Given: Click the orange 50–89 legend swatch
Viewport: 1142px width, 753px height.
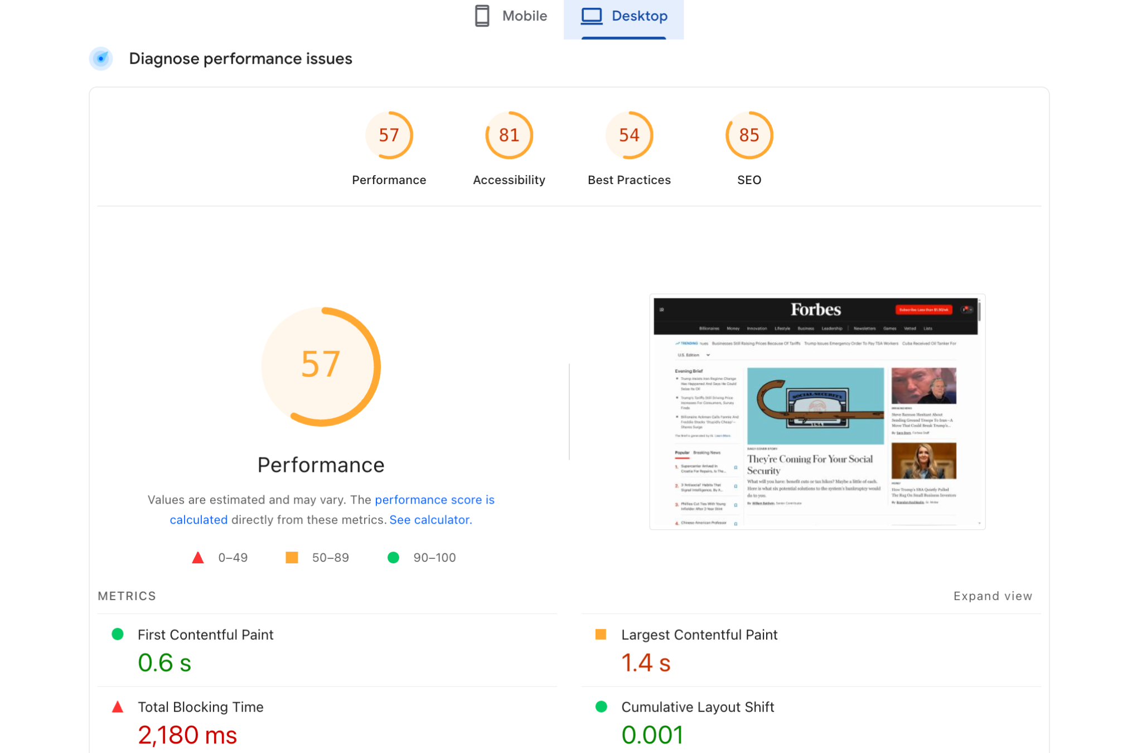Looking at the screenshot, I should [292, 557].
